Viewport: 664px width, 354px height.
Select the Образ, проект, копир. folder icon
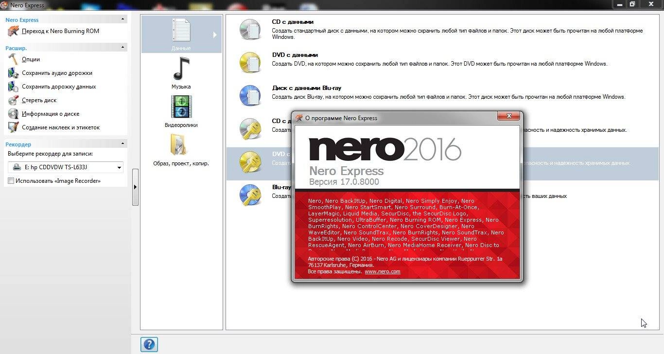tap(178, 145)
